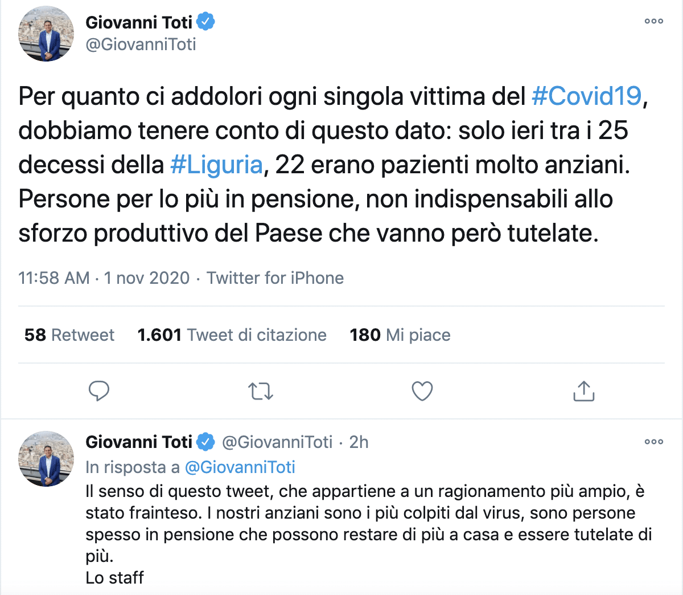Screen dimensions: 683x595
Task: Click the retweet arrows icon
Action: click(261, 391)
